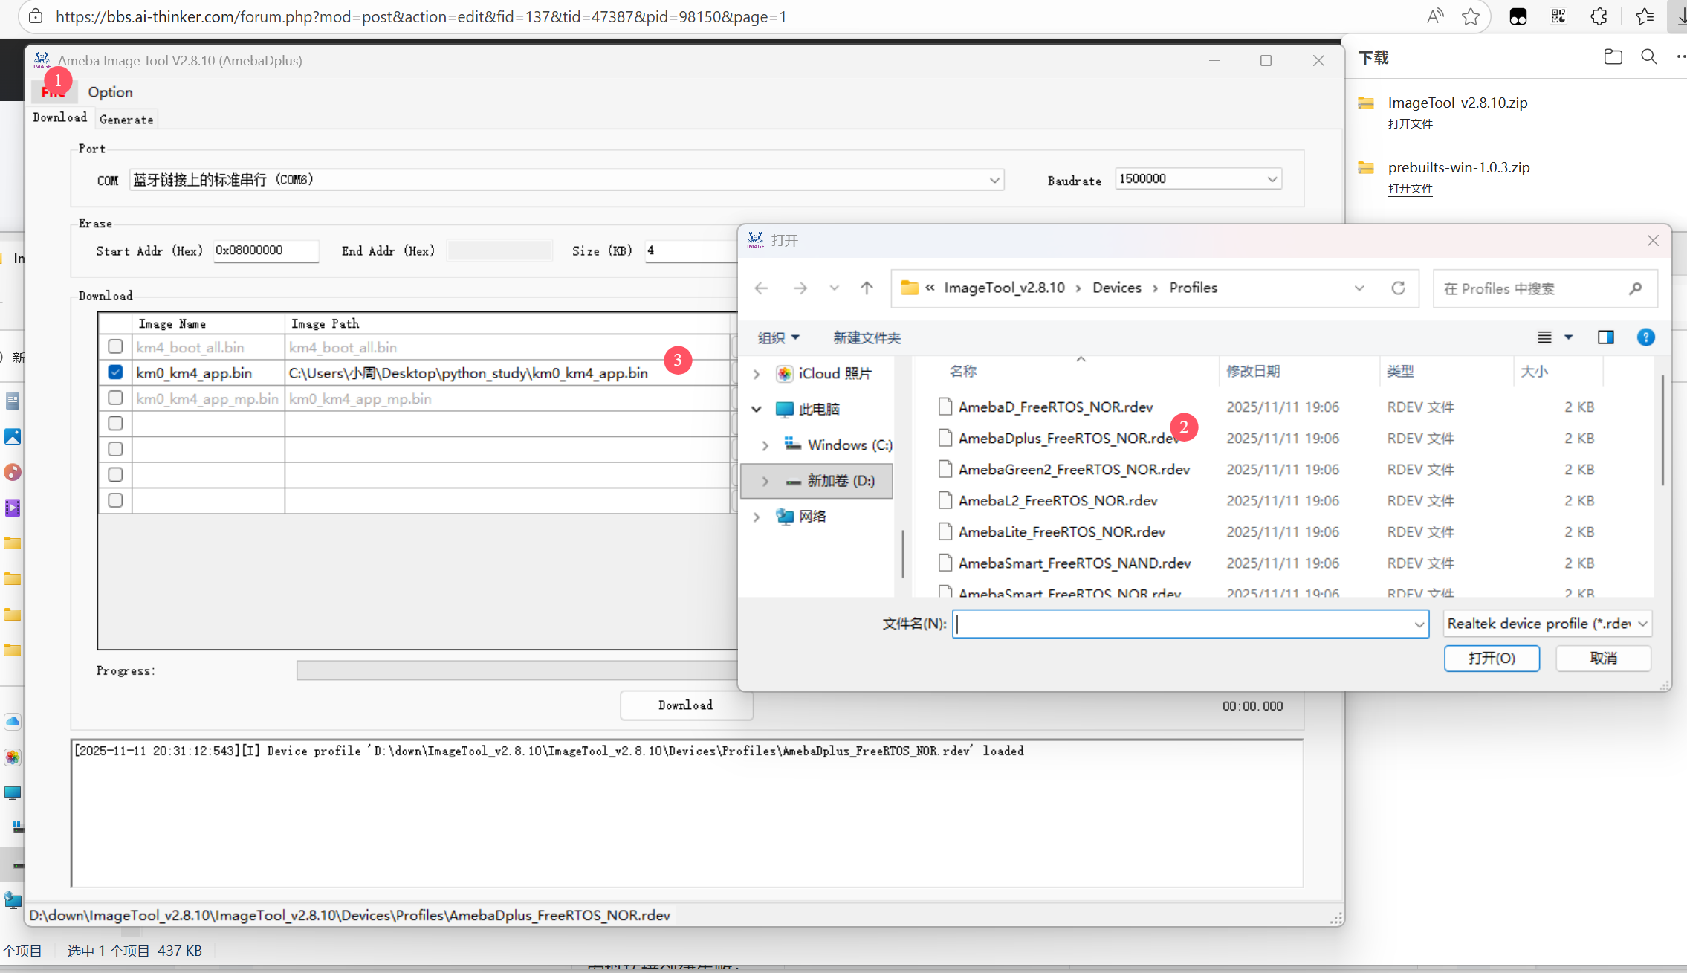Click the up-folder arrow in open dialog
The width and height of the screenshot is (1687, 973).
tap(867, 288)
